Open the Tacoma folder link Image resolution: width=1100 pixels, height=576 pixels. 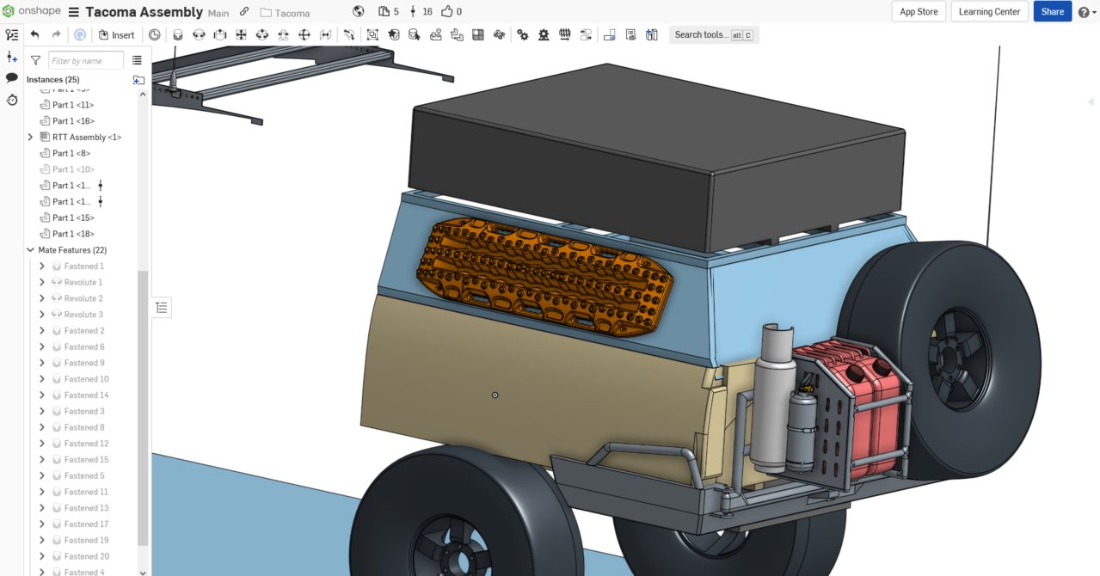(x=285, y=13)
